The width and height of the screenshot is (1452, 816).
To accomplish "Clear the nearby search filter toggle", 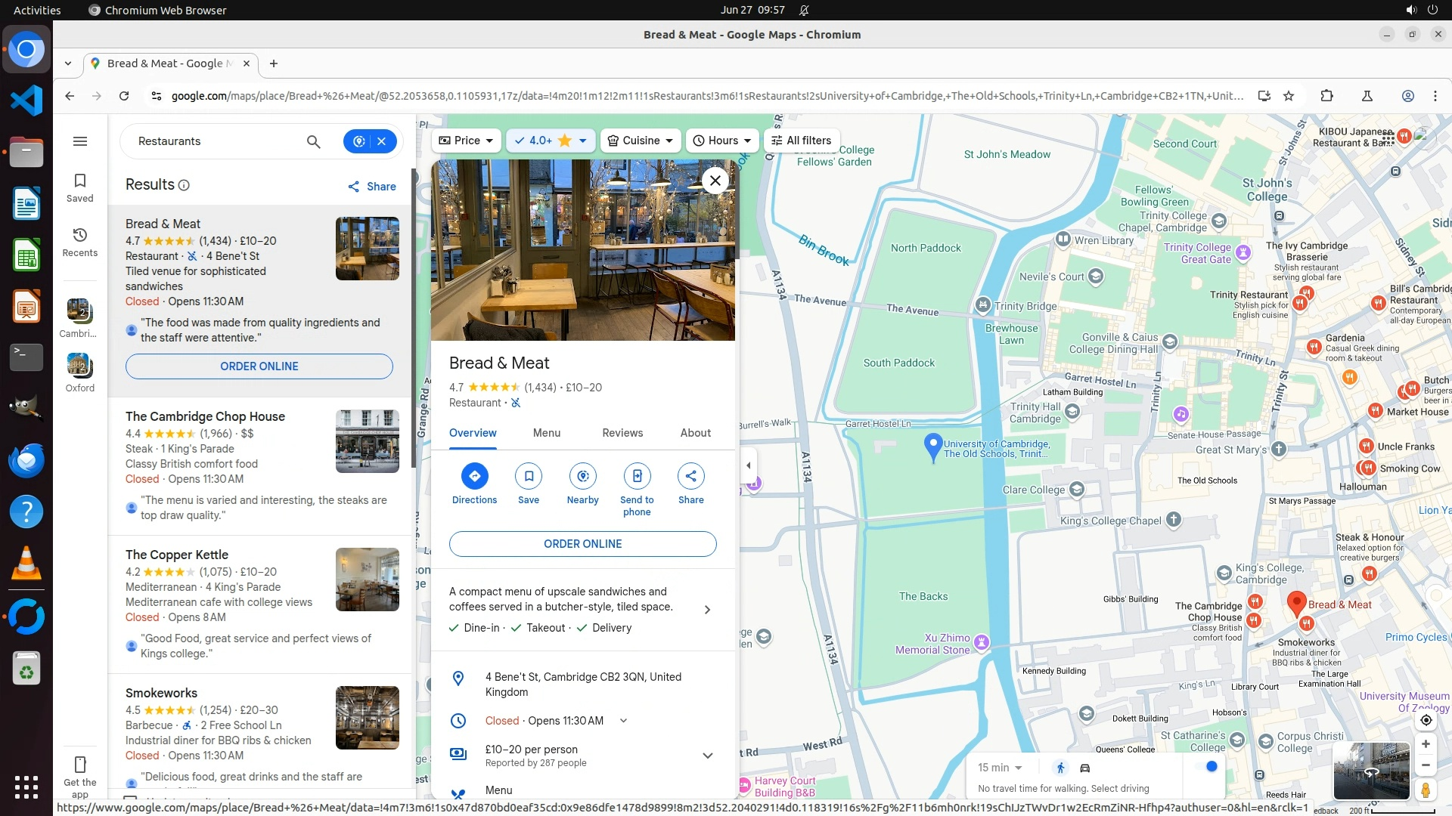I will (x=382, y=141).
